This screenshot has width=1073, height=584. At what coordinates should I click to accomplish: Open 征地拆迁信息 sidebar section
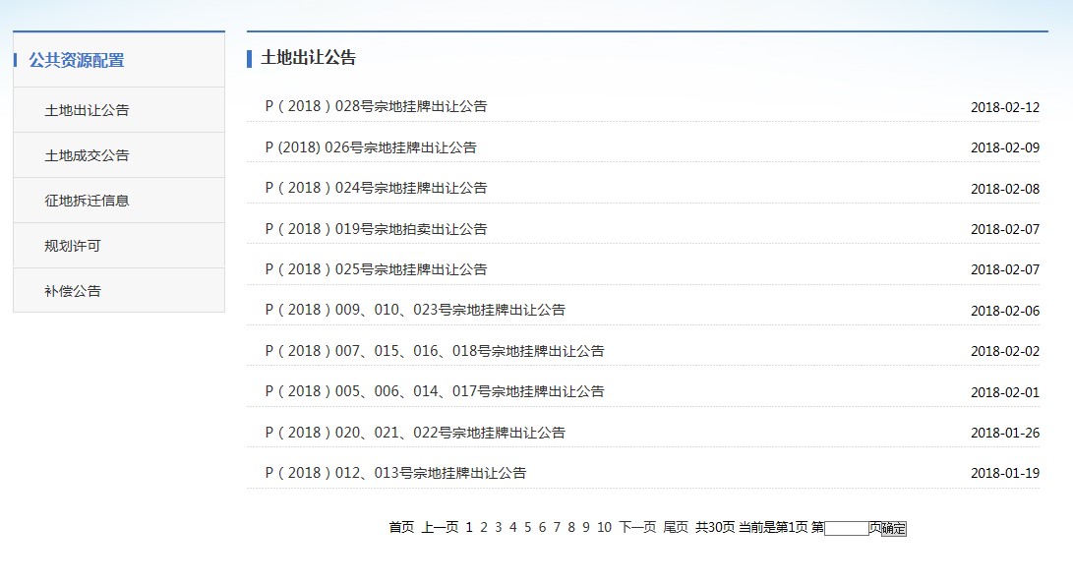click(x=87, y=201)
